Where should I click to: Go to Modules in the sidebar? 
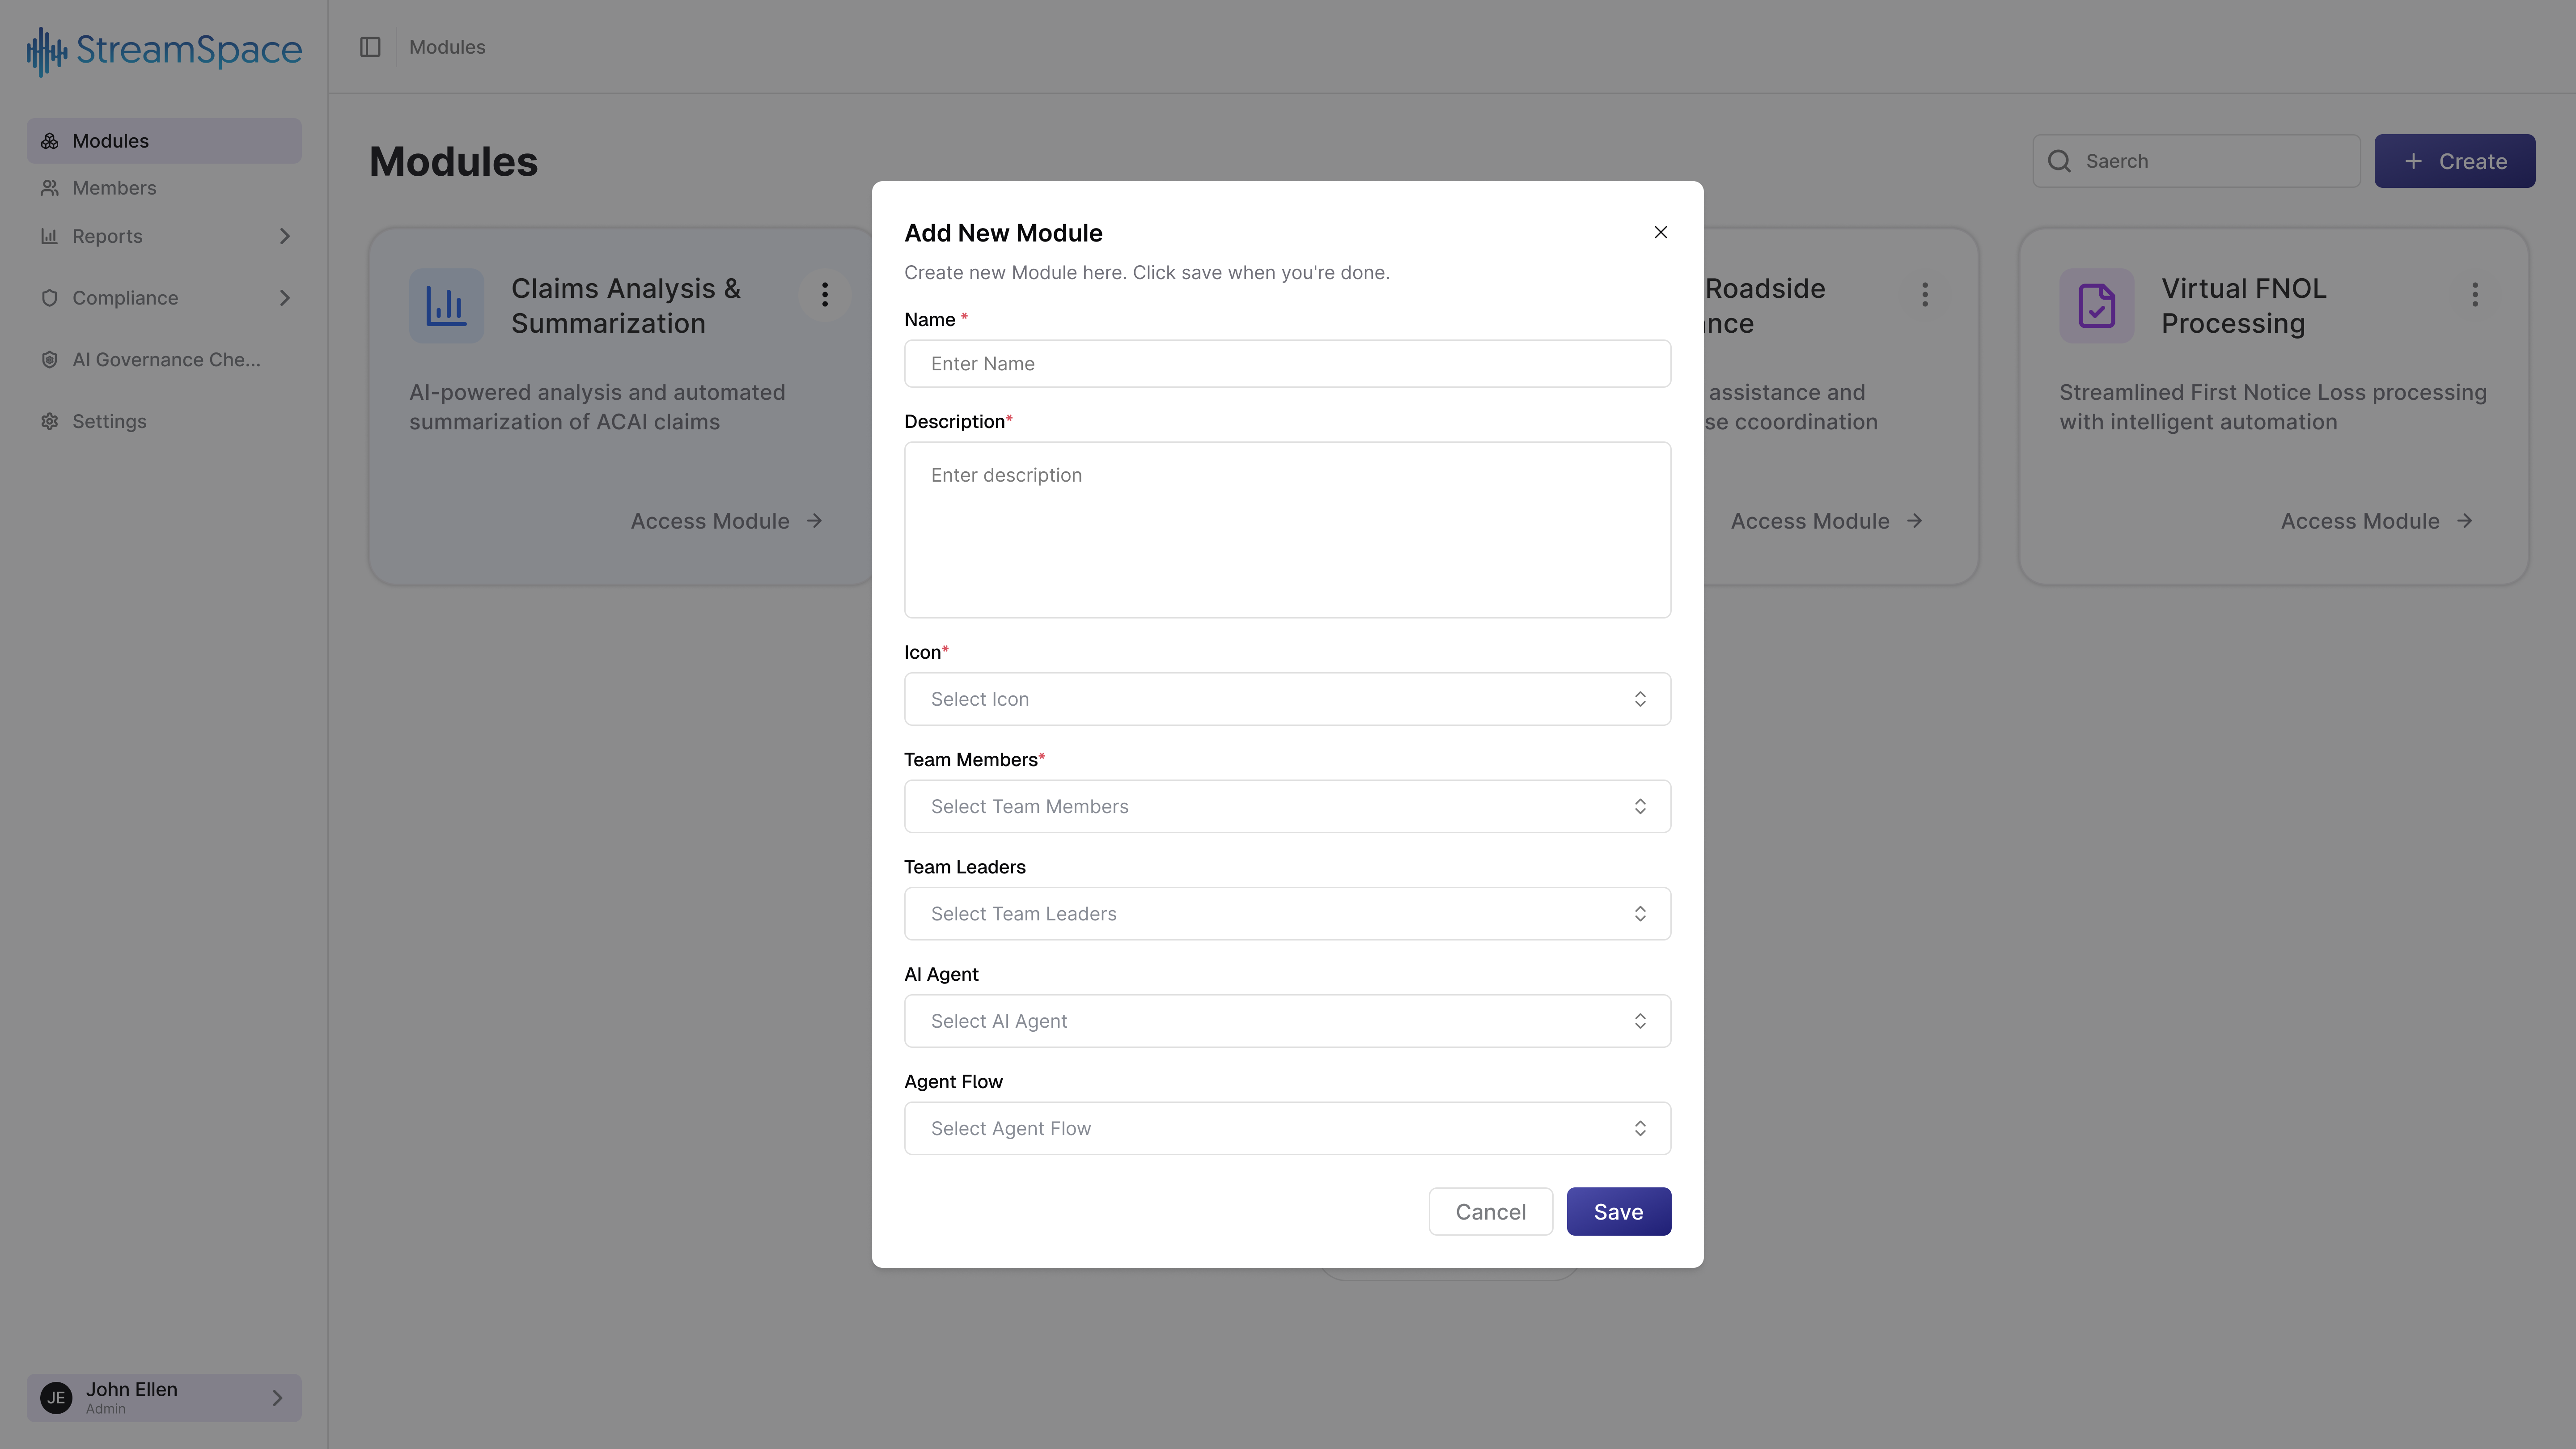[164, 141]
